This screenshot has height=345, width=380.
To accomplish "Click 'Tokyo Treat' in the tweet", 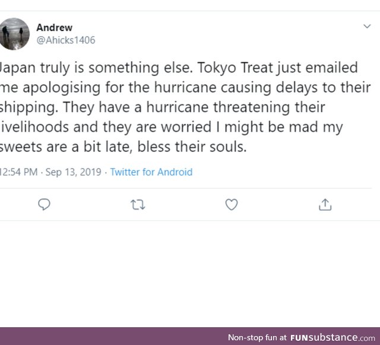I will [x=235, y=68].
